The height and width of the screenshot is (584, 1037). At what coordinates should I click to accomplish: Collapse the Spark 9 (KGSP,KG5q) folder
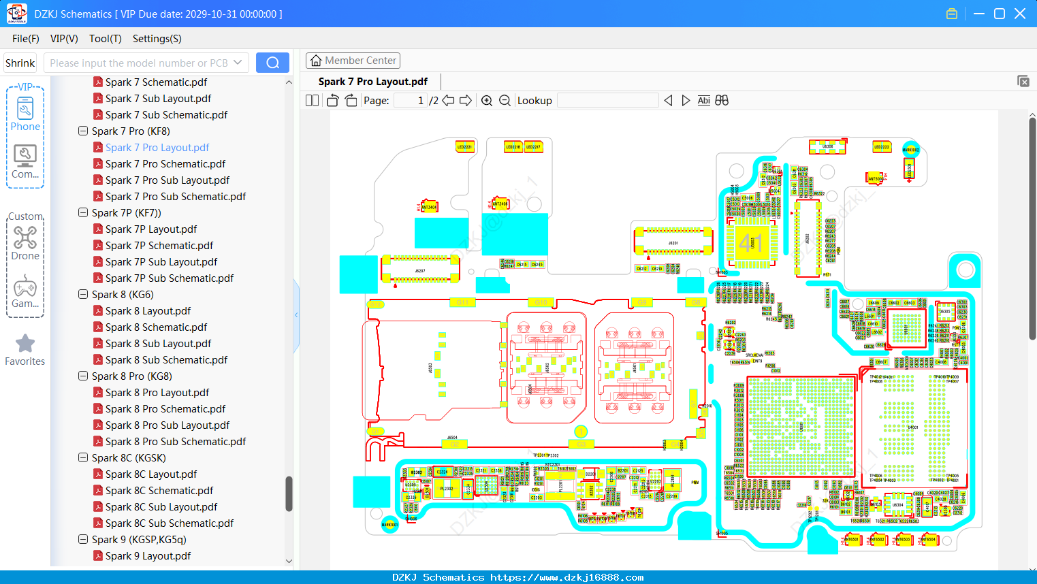[x=83, y=540]
